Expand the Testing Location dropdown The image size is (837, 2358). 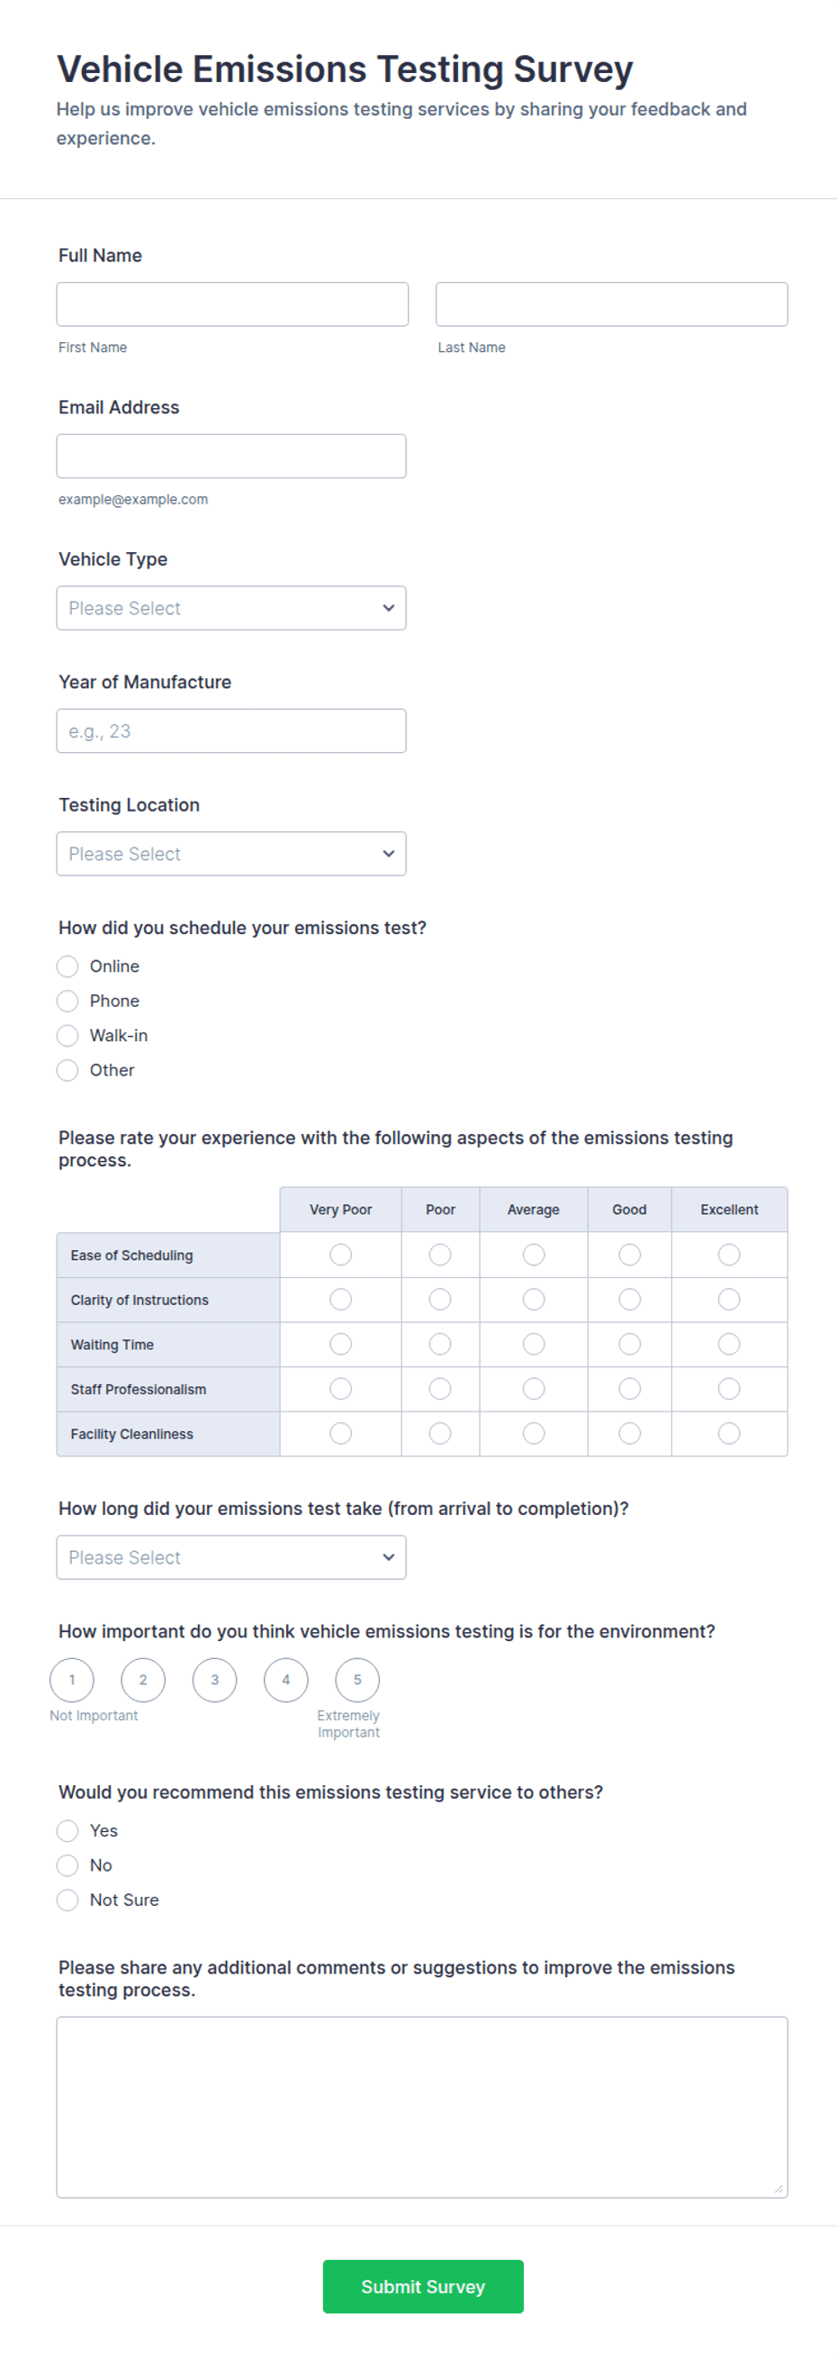click(231, 853)
